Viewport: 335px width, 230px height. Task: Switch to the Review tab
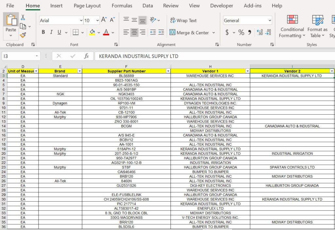click(171, 6)
